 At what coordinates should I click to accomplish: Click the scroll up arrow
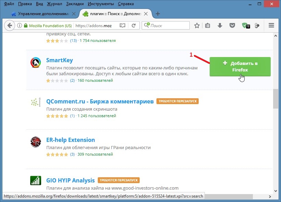[x=276, y=36]
